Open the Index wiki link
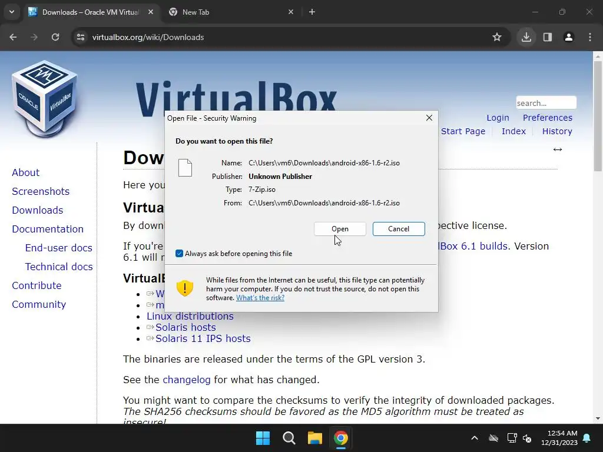The image size is (603, 452). [x=513, y=131]
